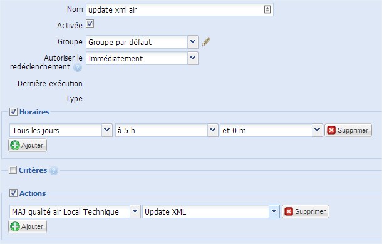Open the MAJ qualité air Local Technique dropdown

(x=135, y=211)
